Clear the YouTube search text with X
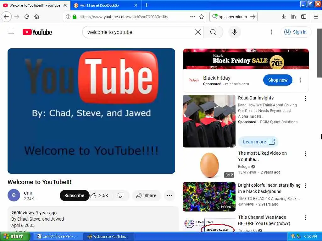The image size is (322, 241). coord(198,32)
